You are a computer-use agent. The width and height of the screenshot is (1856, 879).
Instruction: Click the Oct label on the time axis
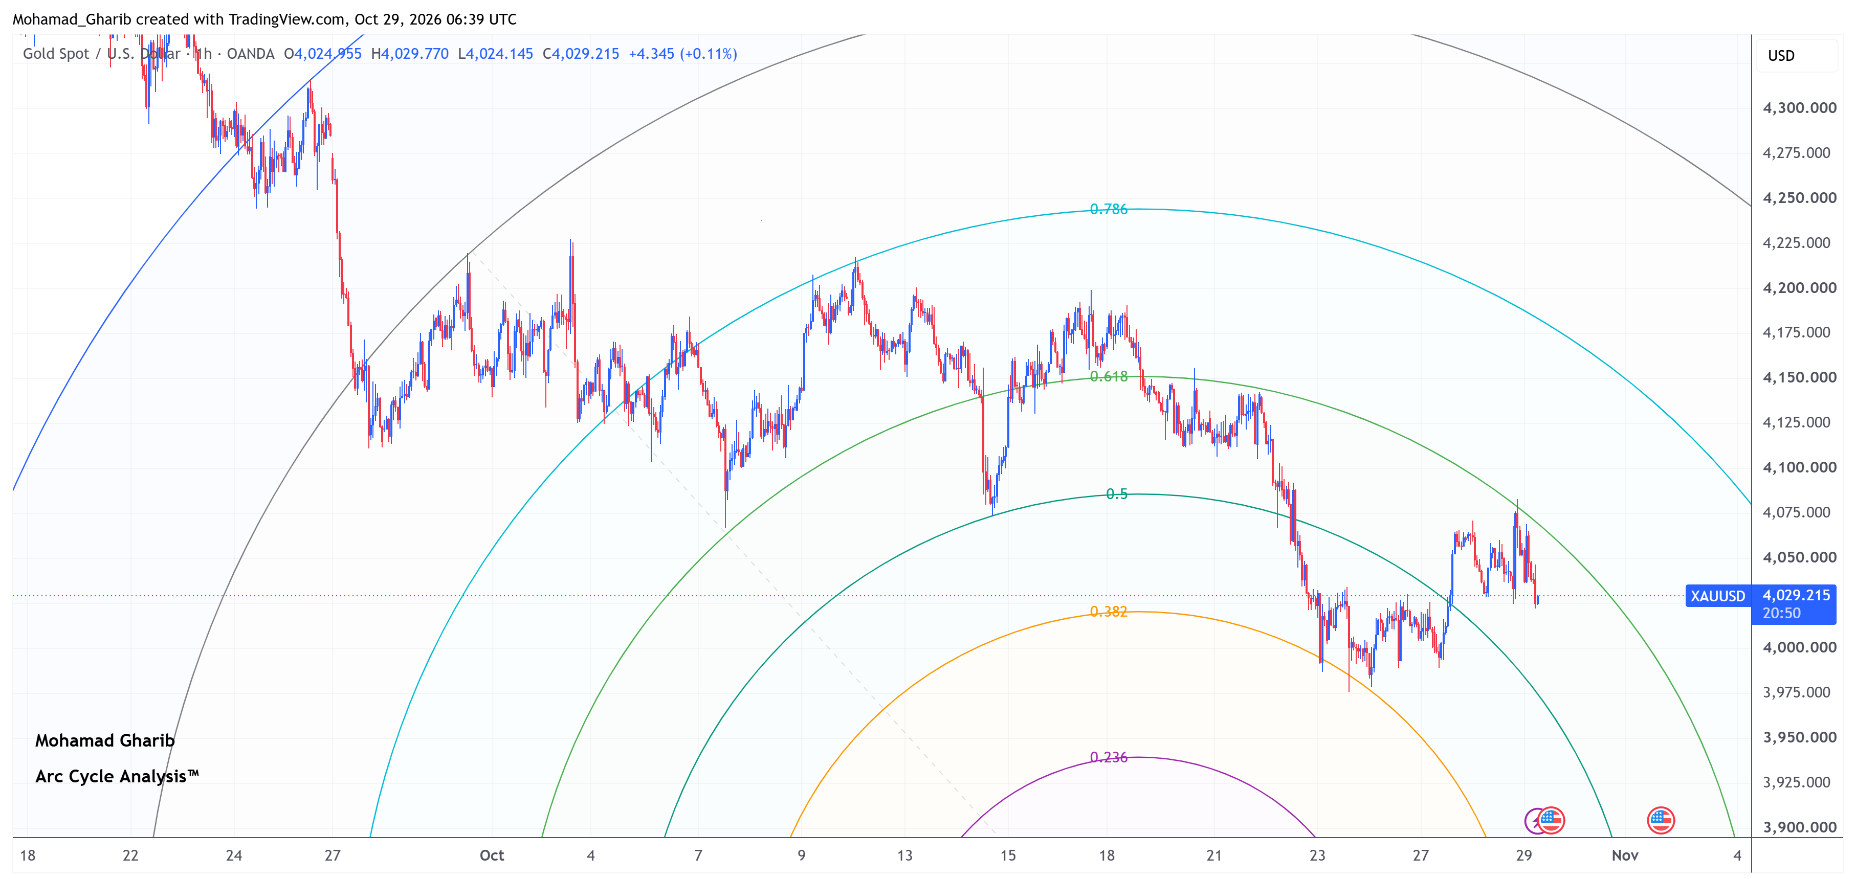[x=492, y=855]
